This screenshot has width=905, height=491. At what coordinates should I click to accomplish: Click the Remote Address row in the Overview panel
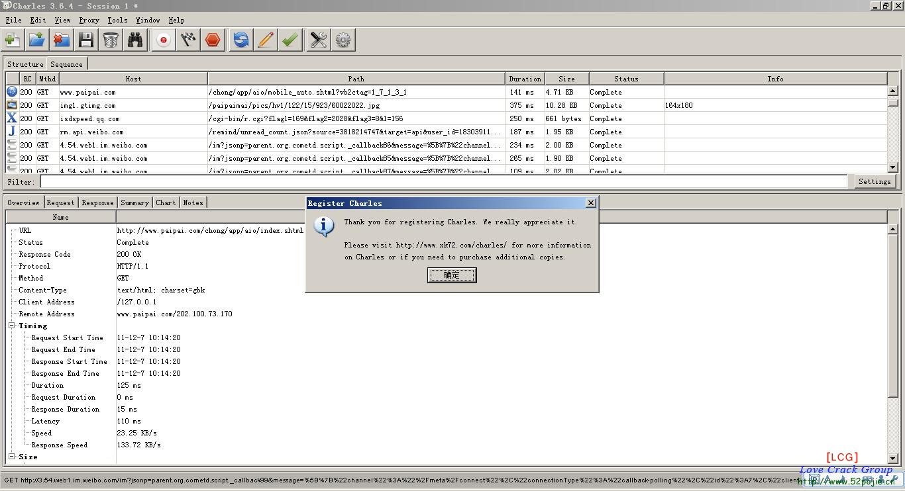coord(447,314)
